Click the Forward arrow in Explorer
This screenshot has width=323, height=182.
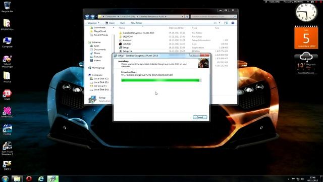pyautogui.click(x=92, y=17)
